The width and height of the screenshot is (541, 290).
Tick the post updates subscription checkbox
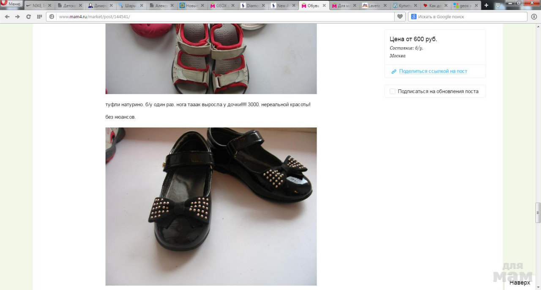pyautogui.click(x=392, y=91)
